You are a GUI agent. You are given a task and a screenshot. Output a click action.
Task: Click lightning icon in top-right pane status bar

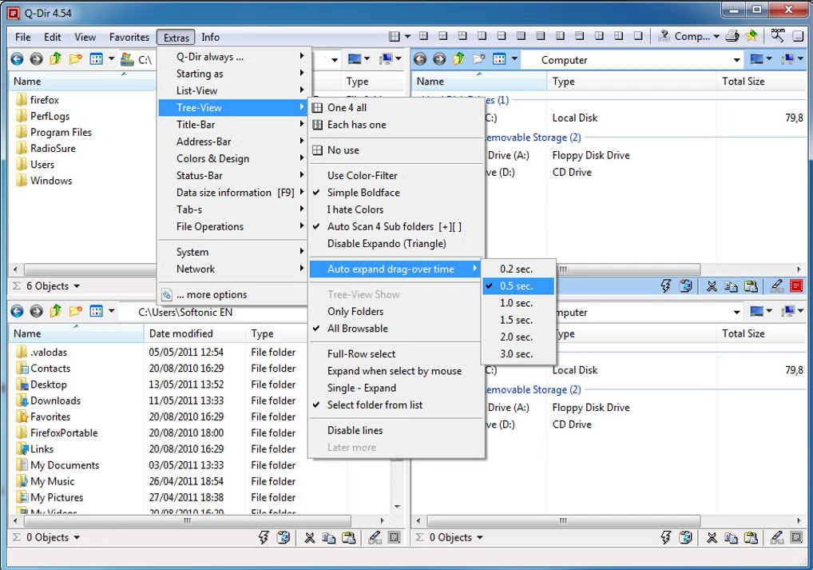tap(666, 286)
